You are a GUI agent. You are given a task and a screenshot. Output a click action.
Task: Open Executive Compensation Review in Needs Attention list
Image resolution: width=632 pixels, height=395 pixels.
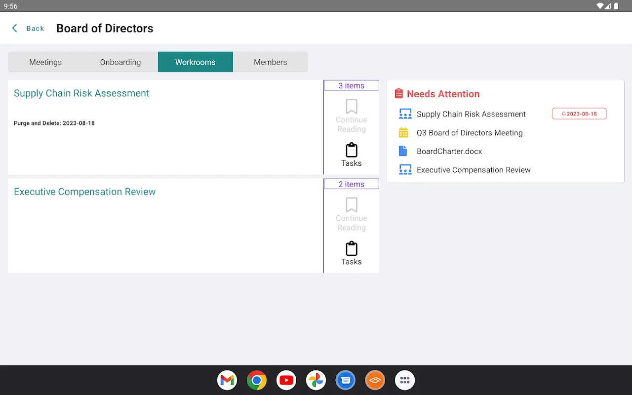[x=474, y=170]
